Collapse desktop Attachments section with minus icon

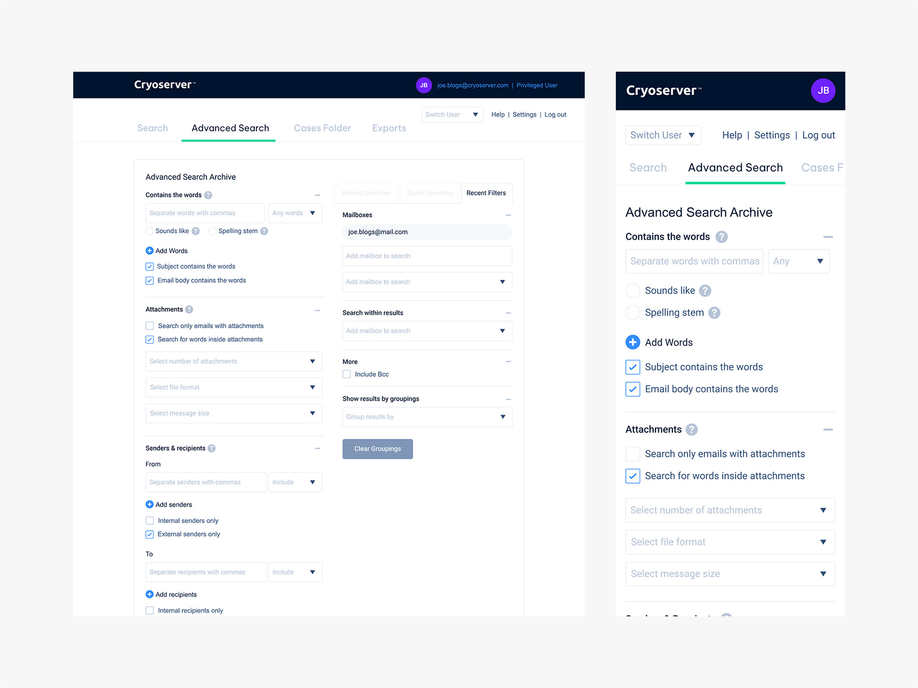317,311
